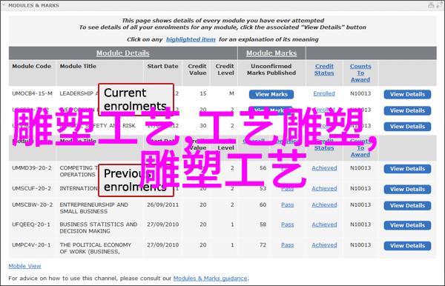This screenshot has height=286, width=445.
Task: Click the Pass decision for UFQEEQ-20-1
Action: point(288,225)
